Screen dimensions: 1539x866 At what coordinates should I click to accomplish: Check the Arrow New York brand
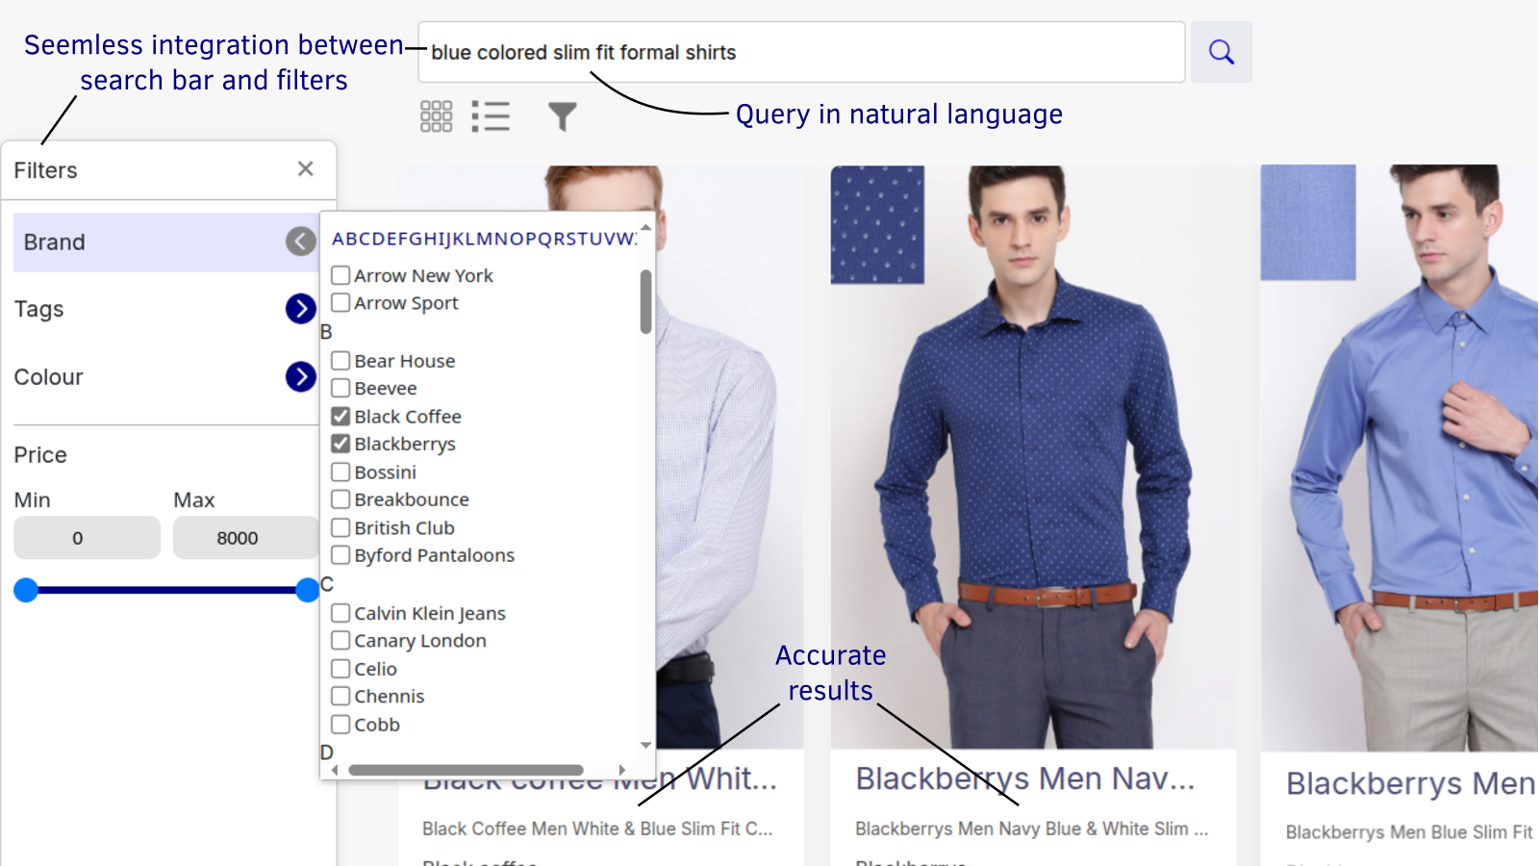tap(341, 275)
